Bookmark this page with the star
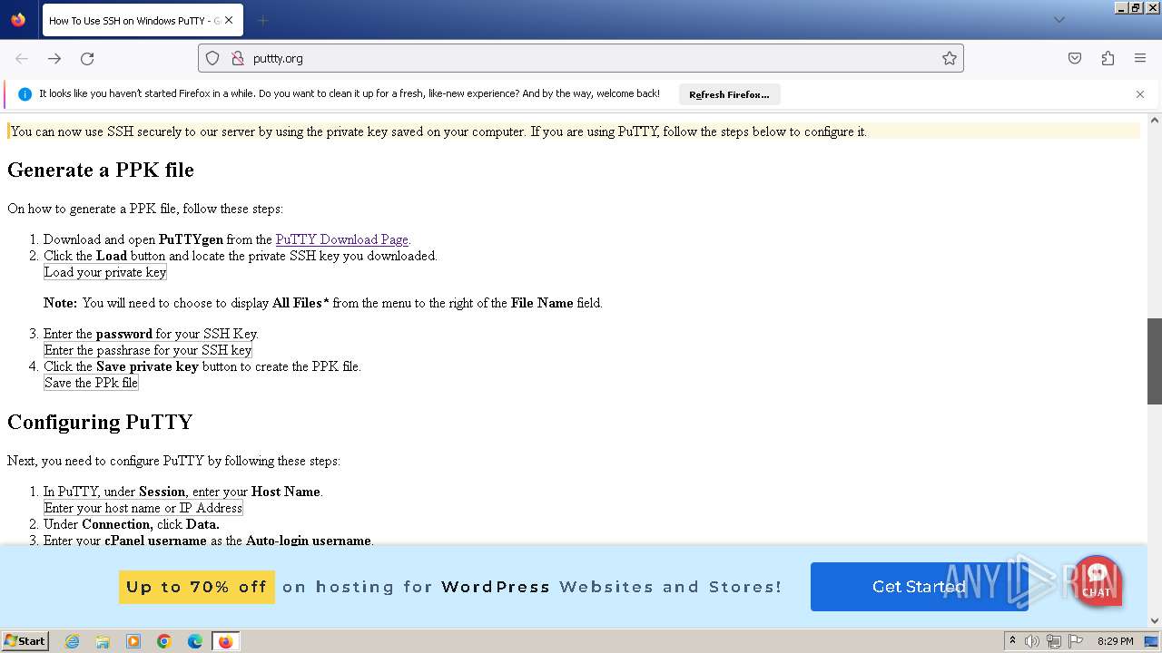 pos(949,58)
